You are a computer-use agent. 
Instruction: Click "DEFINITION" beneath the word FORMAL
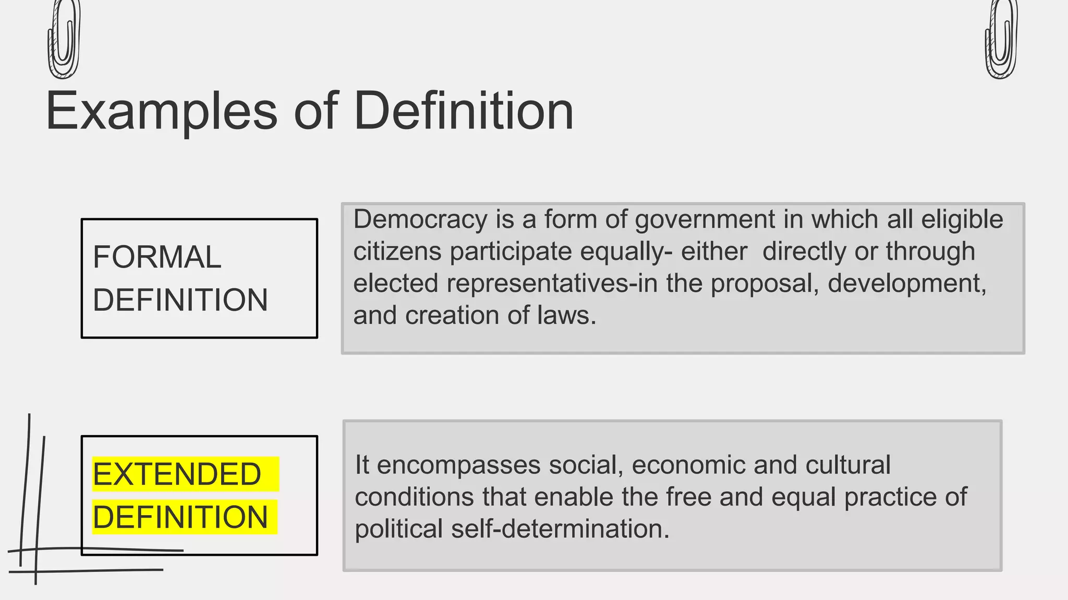[180, 300]
